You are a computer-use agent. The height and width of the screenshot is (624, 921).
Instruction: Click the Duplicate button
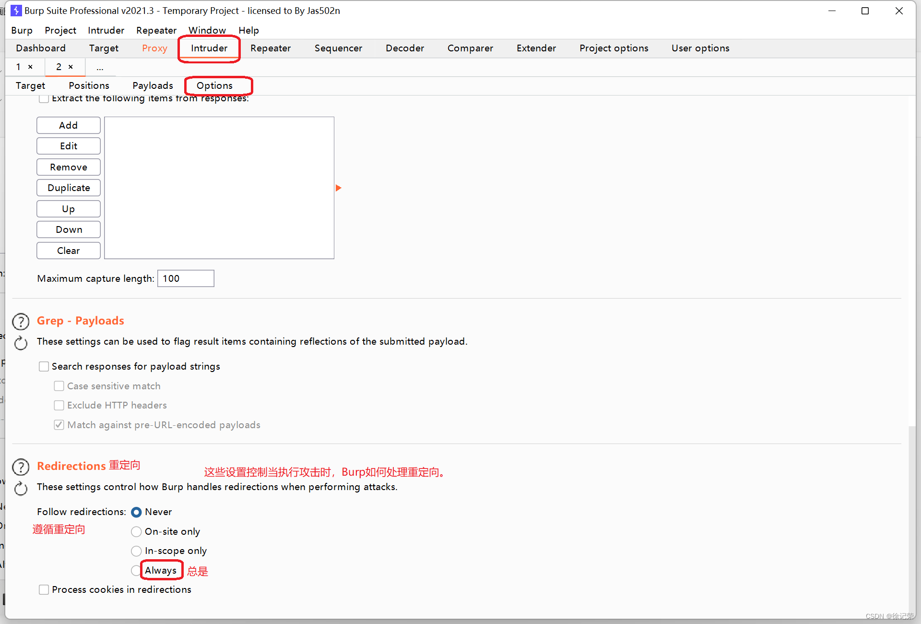pyautogui.click(x=69, y=188)
